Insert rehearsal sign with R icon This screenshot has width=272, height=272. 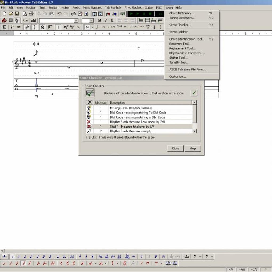4,27
